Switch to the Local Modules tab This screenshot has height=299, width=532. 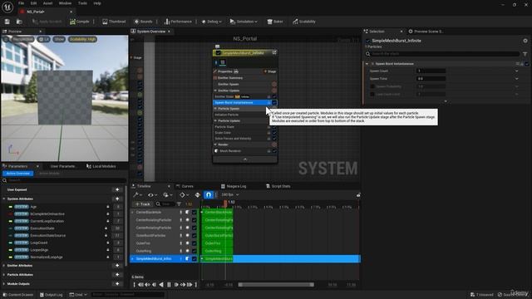101,166
